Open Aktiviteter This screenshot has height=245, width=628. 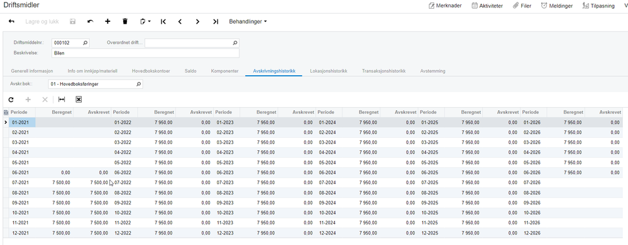click(x=487, y=6)
